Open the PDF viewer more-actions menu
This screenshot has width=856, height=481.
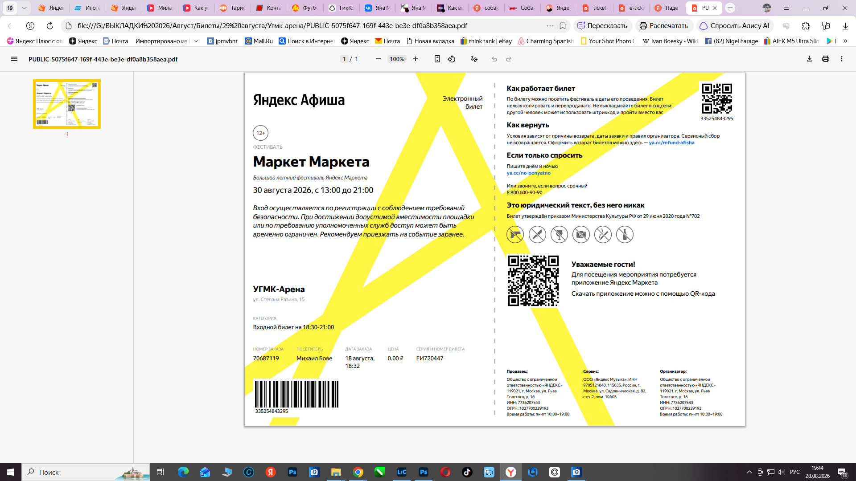842,59
